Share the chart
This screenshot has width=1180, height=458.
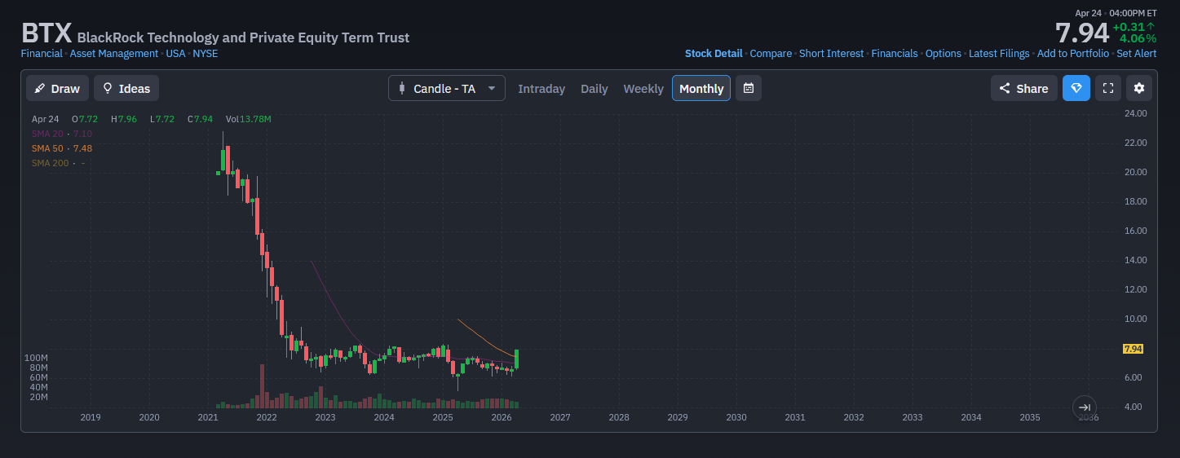[1024, 88]
